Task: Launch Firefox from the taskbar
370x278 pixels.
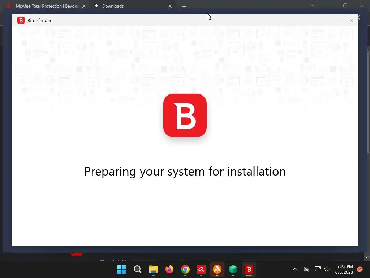Action: click(169, 269)
